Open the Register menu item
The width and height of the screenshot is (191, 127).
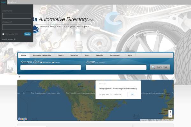point(100,55)
